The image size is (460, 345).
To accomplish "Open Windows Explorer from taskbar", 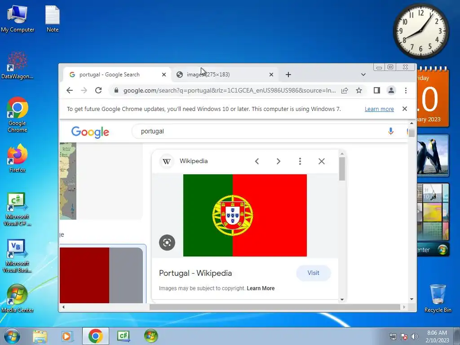I will pyautogui.click(x=40, y=336).
